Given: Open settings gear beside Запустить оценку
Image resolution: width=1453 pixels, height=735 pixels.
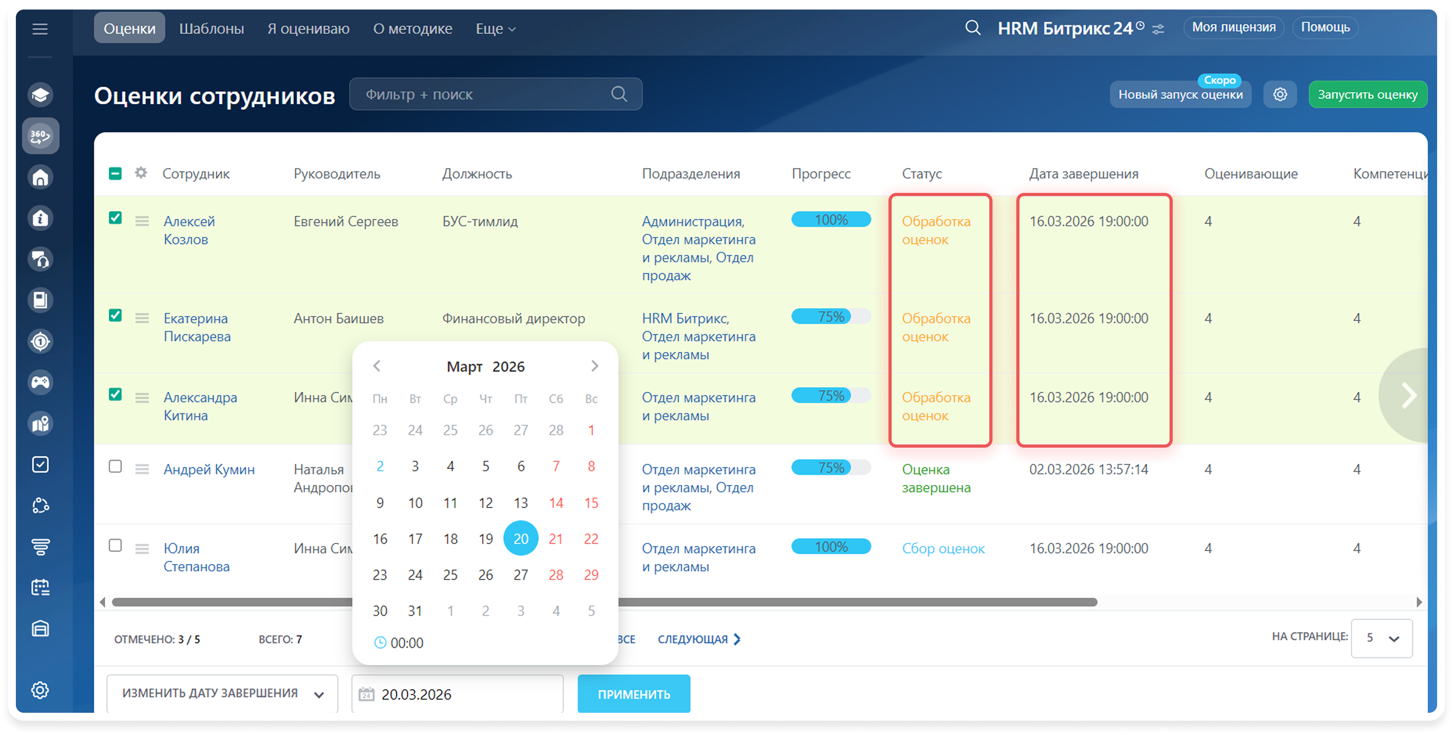Looking at the screenshot, I should pyautogui.click(x=1280, y=94).
